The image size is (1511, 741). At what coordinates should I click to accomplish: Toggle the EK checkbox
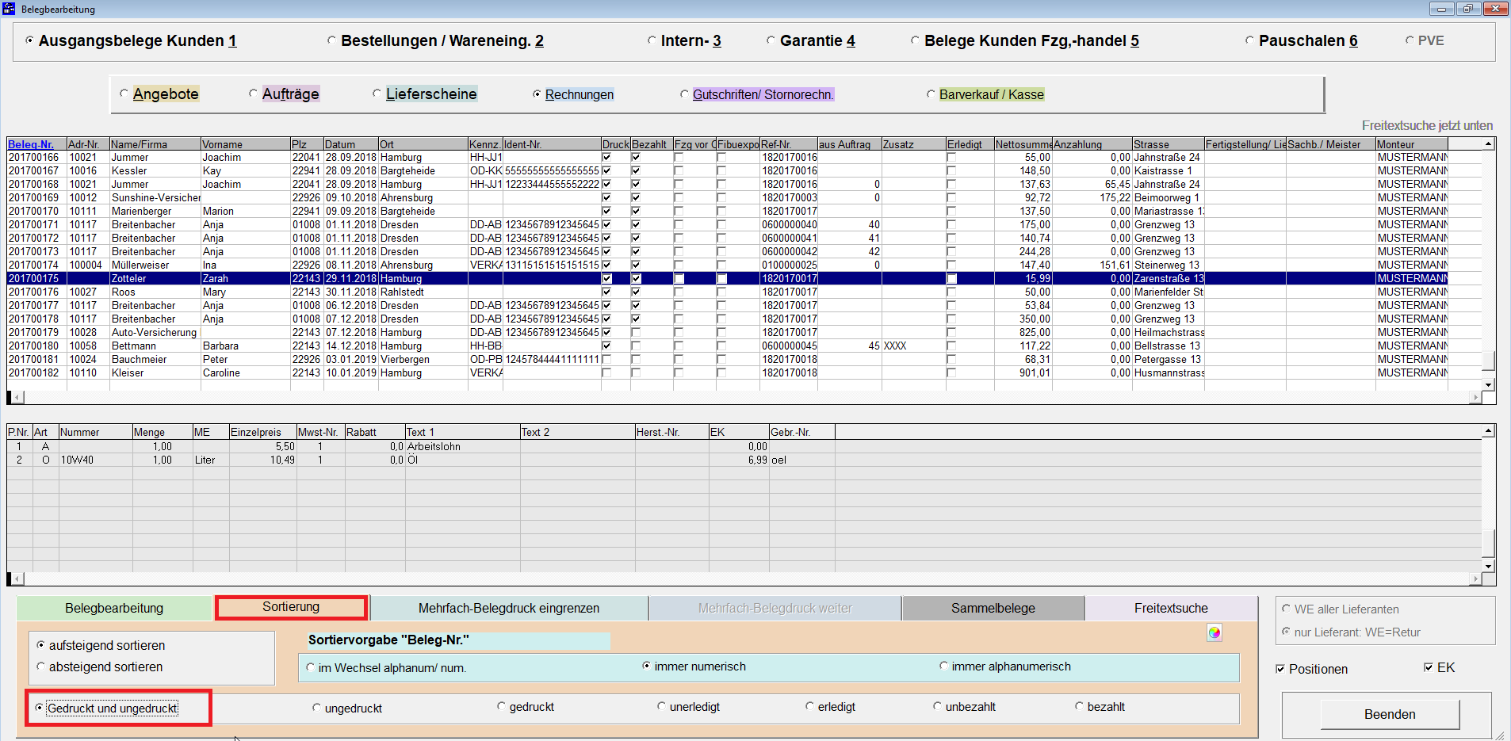pos(1429,667)
